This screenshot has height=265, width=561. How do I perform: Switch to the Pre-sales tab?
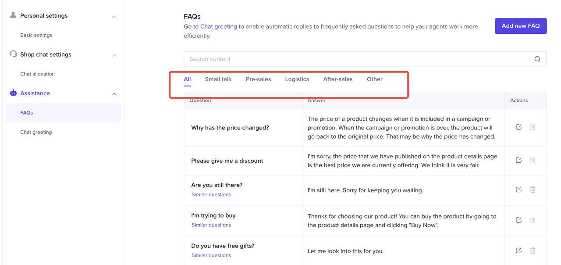tap(258, 79)
